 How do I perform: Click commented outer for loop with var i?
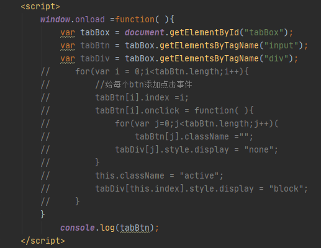[x=162, y=71]
